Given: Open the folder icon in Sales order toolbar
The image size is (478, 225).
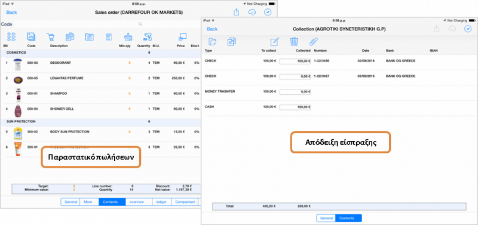Looking at the screenshot, I should [x=89, y=37].
